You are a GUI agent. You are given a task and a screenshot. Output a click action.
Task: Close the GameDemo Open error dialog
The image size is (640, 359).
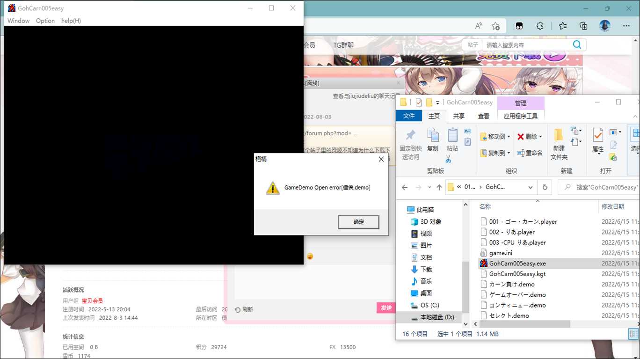point(381,159)
